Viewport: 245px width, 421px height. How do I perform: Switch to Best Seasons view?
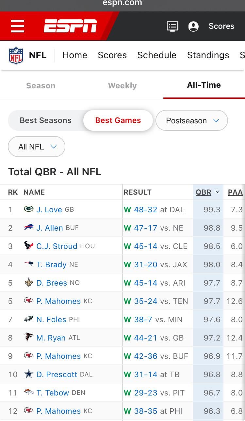[x=45, y=120]
